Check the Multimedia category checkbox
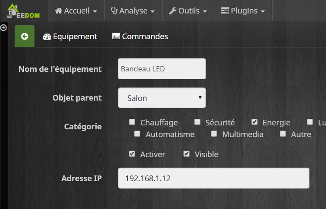 click(214, 134)
